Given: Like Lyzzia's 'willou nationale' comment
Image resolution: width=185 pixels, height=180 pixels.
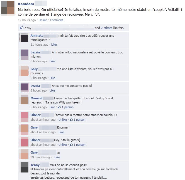Looking at the screenshot, I should (x=52, y=61).
